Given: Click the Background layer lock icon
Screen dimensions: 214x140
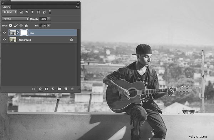Looking at the screenshot, I should pos(71,40).
